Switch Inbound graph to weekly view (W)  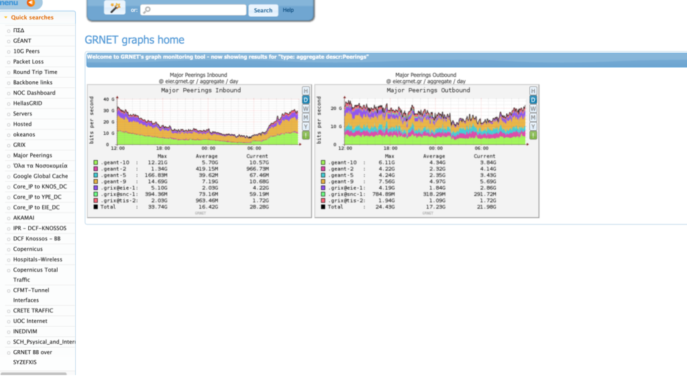[306, 109]
